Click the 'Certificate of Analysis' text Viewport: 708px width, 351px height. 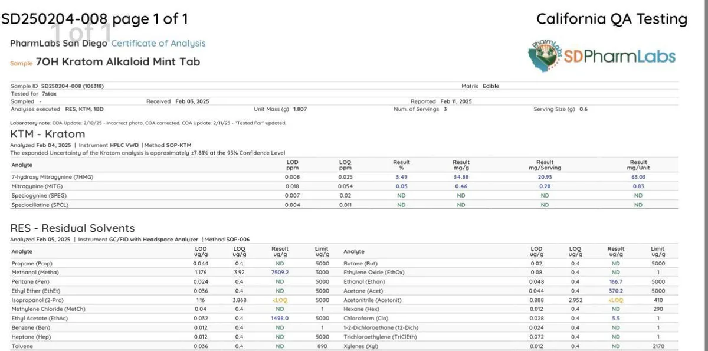159,43
